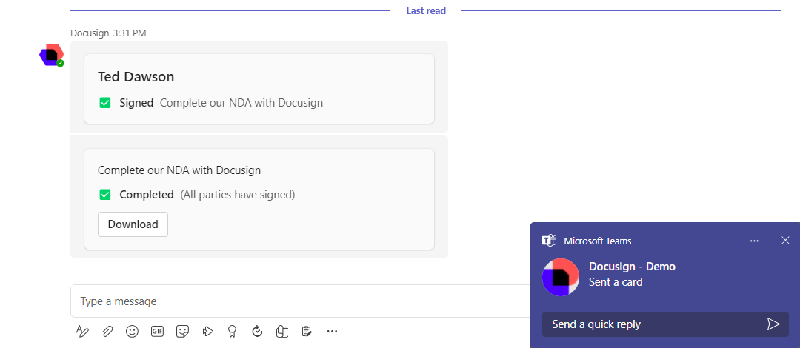Click the 3:31 PM message timestamp

(130, 33)
